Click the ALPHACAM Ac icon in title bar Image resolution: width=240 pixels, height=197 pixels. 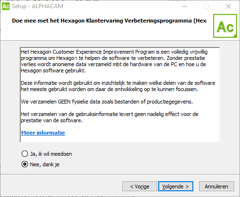pyautogui.click(x=6, y=6)
